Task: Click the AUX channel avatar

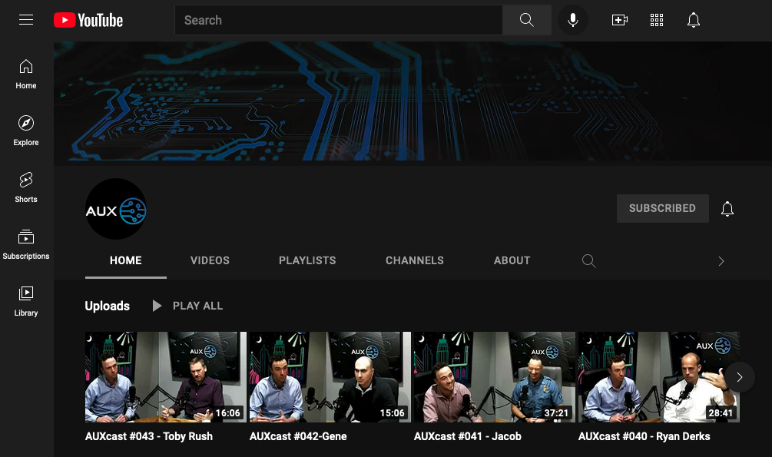Action: click(x=116, y=209)
